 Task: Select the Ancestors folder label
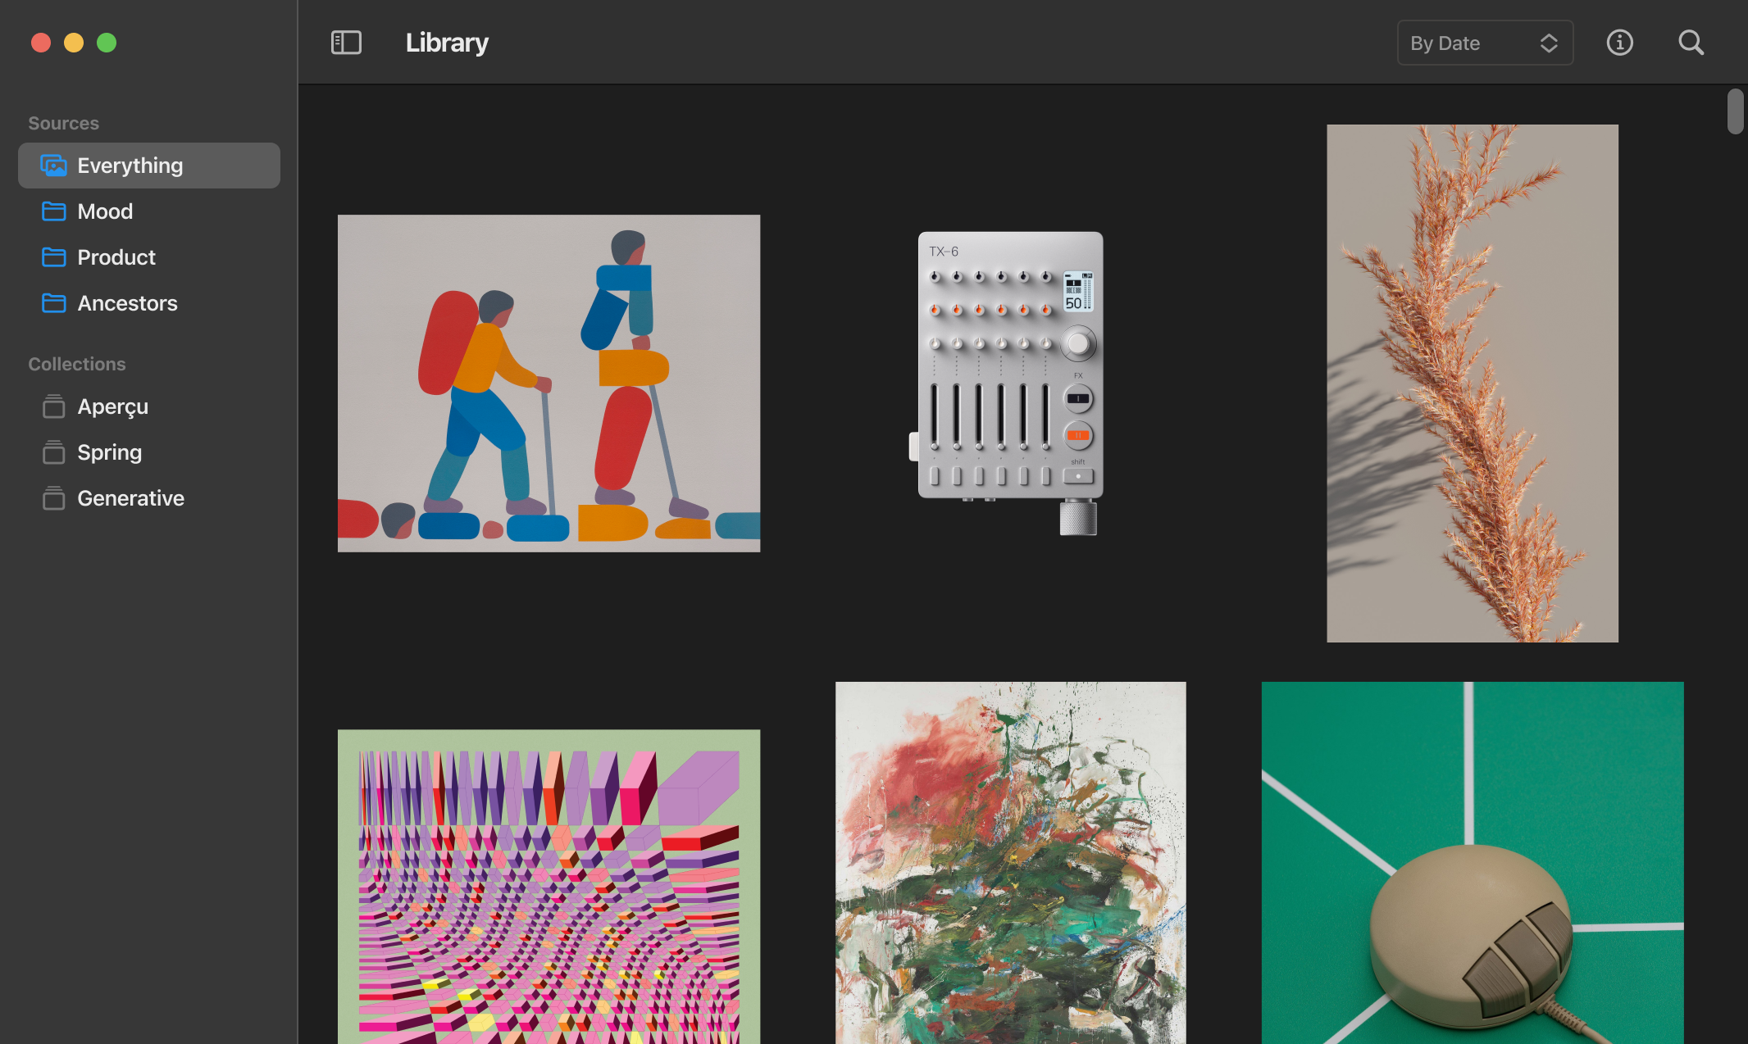tap(127, 303)
